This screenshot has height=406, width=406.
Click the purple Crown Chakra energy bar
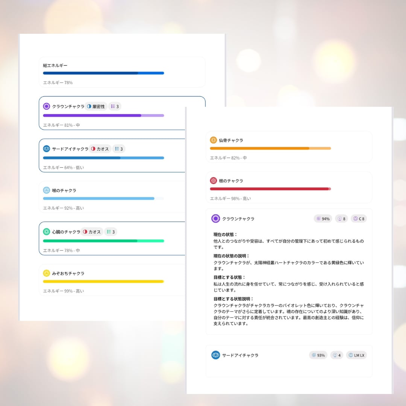[103, 115]
